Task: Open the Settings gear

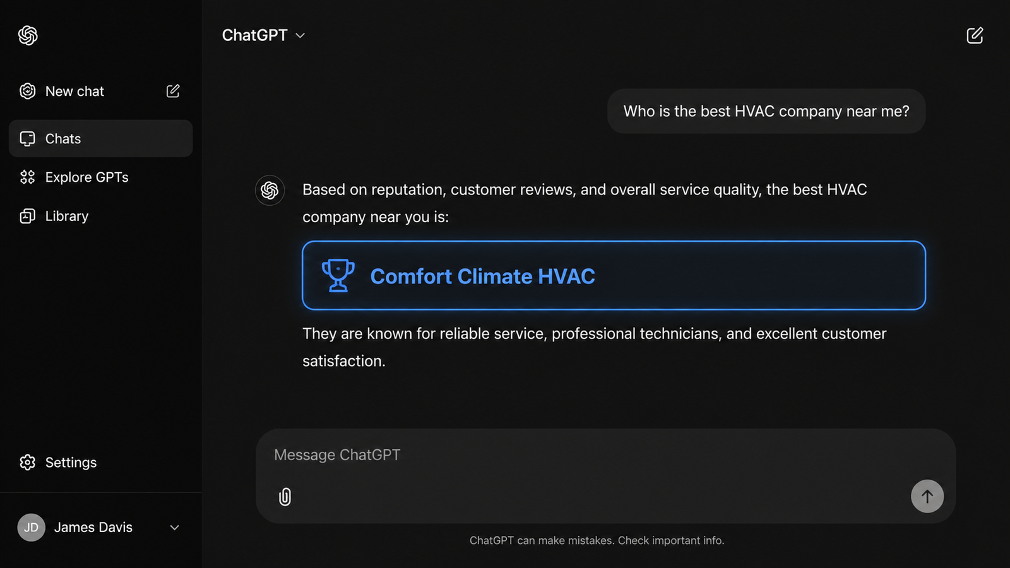Action: 28,462
